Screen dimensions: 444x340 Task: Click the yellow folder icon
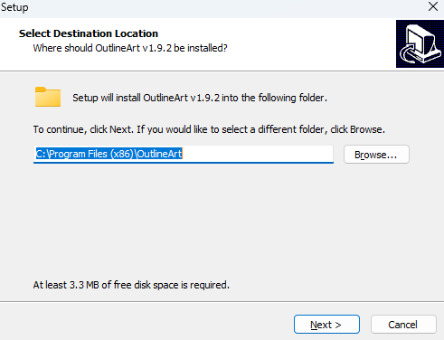click(x=48, y=97)
